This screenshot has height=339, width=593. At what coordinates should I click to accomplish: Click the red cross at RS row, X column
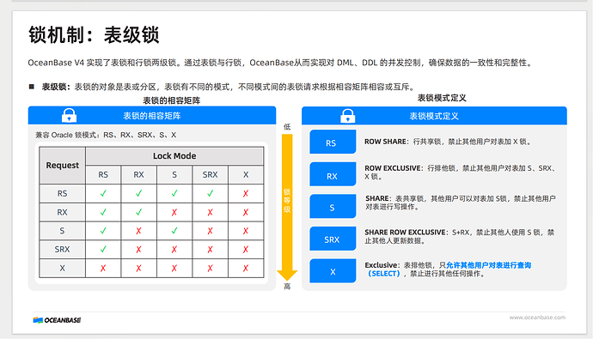pos(246,194)
